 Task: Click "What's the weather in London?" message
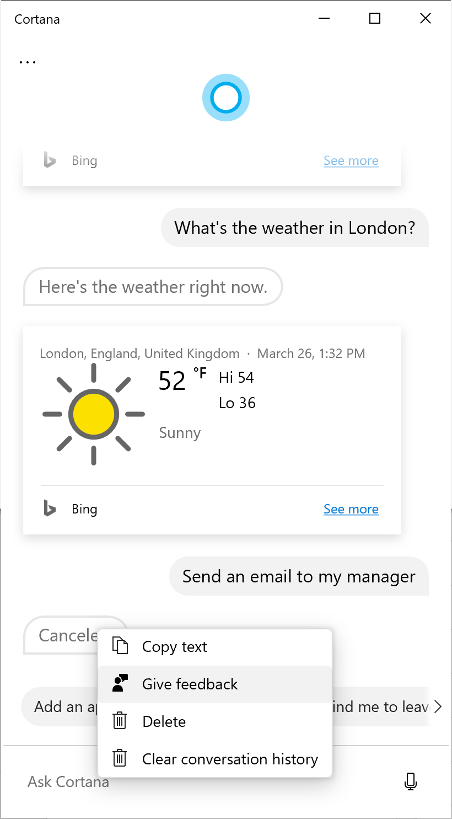coord(294,228)
